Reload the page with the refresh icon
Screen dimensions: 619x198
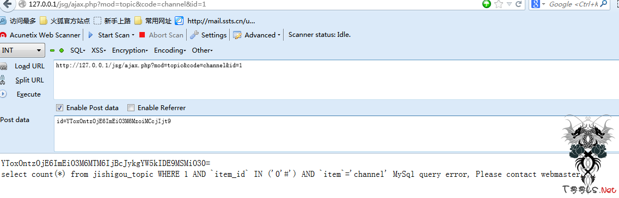[x=519, y=4]
